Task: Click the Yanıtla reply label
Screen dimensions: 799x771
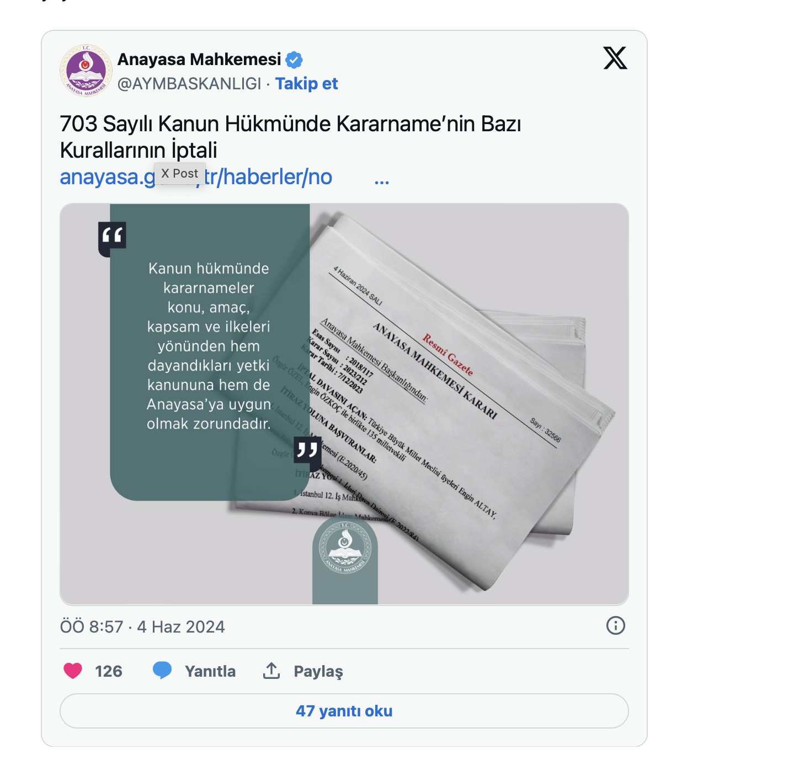Action: tap(210, 671)
